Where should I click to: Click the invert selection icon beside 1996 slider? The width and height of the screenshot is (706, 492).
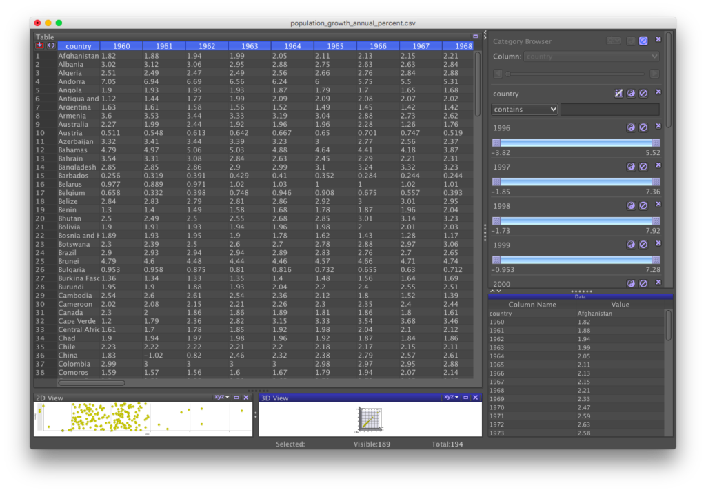click(x=632, y=127)
